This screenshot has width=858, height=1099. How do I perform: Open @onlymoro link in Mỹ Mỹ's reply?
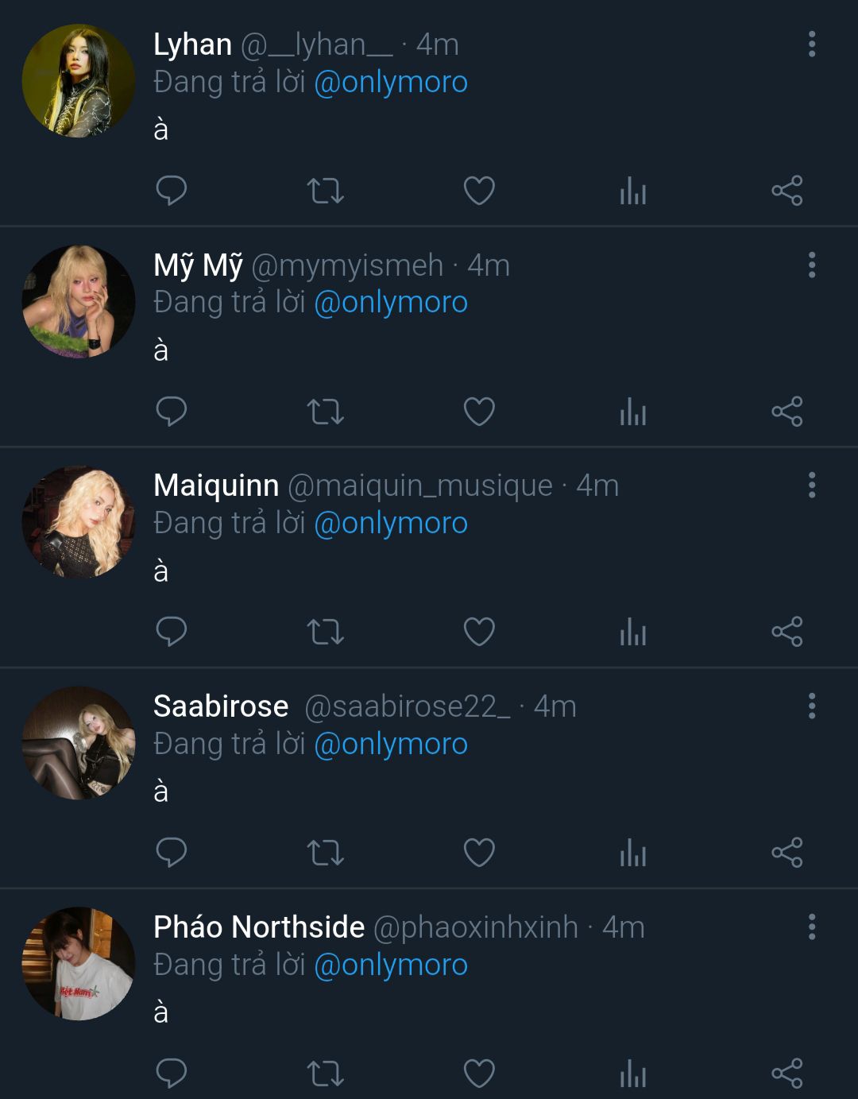pos(391,303)
